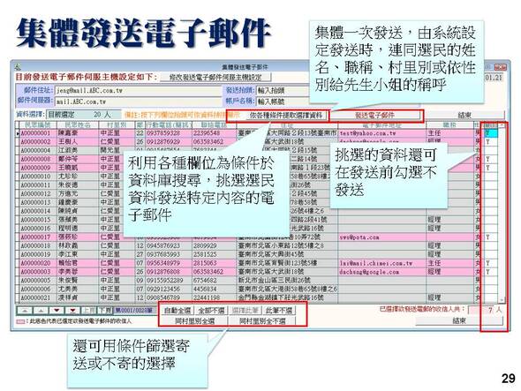
Task: Click the page indicator 第0001/0020筆
Action: pos(134,311)
